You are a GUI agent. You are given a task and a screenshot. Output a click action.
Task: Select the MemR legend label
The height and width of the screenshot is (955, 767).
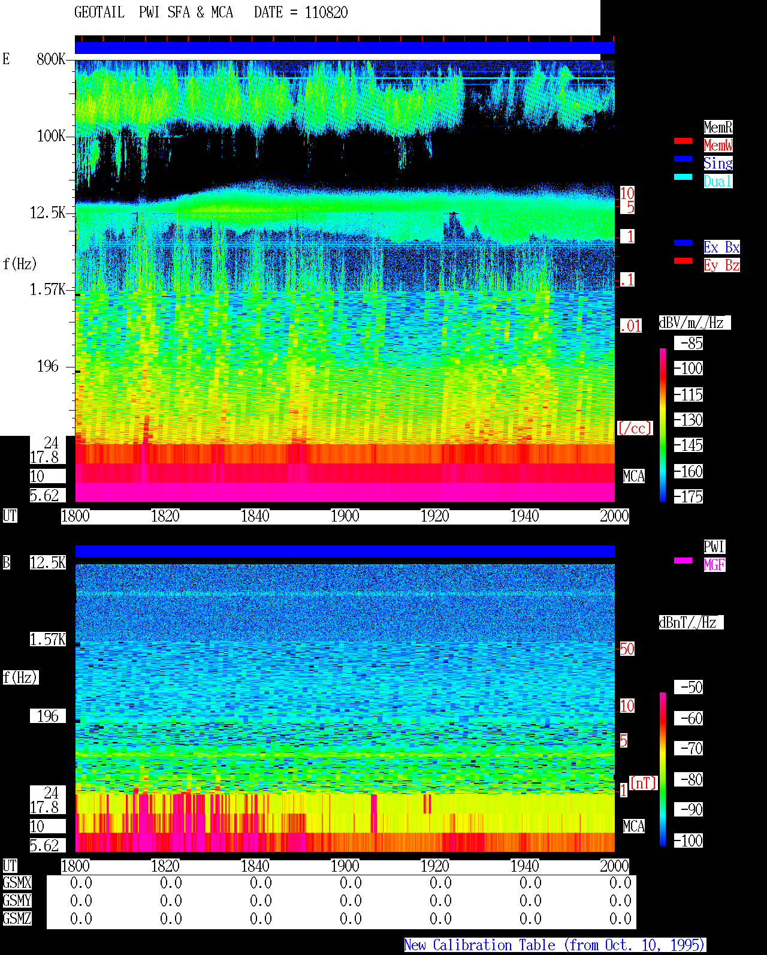(718, 127)
